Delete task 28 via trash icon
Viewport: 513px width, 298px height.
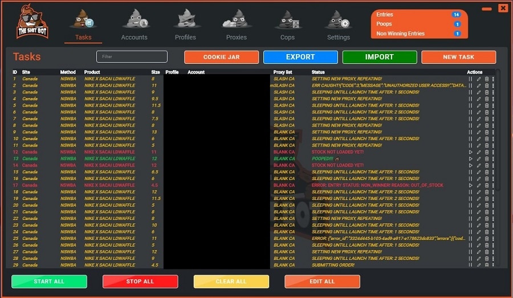tap(487, 259)
